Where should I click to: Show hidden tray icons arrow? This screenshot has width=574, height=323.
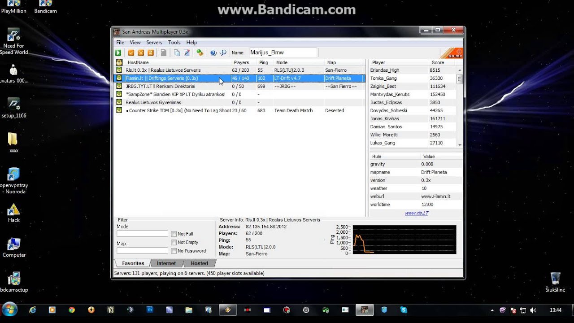pyautogui.click(x=492, y=310)
